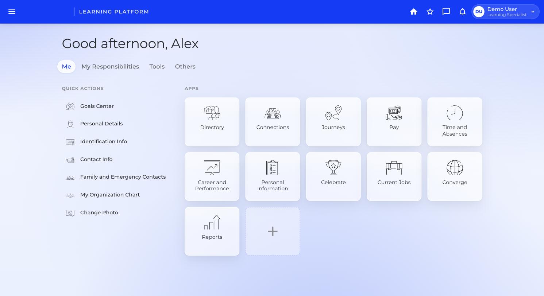Click the DU user avatar
Viewport: 544px width, 296px height.
click(479, 12)
